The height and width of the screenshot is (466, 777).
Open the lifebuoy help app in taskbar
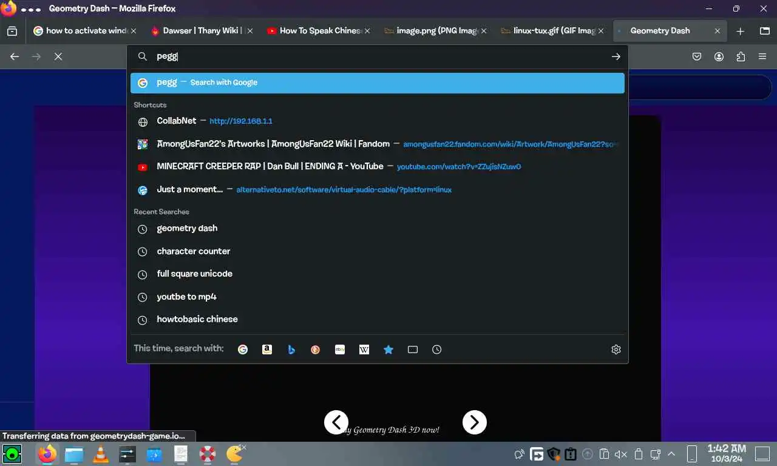point(208,454)
